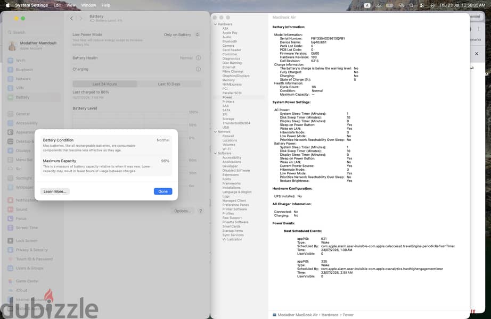
Task: Close the panel behind System Information
Action: coord(477,54)
